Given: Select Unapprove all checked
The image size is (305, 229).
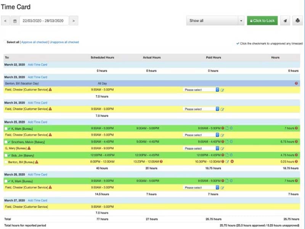Looking at the screenshot, I should pyautogui.click(x=64, y=42).
